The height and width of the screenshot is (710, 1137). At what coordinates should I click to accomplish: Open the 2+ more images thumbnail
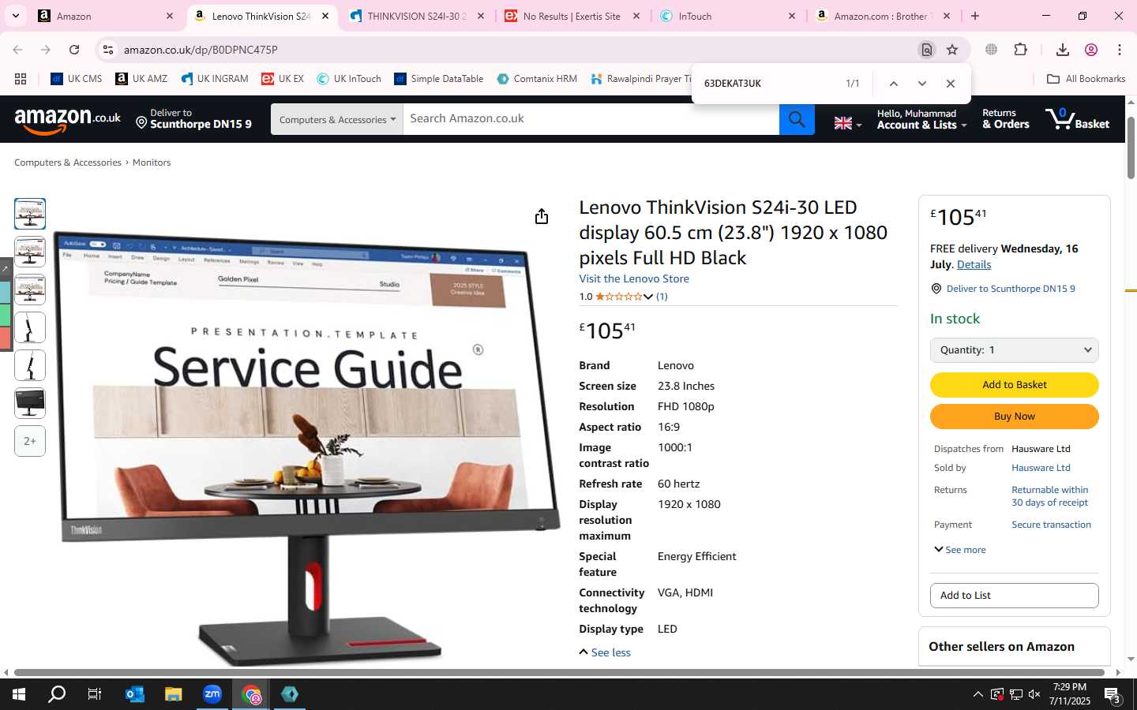(x=30, y=441)
